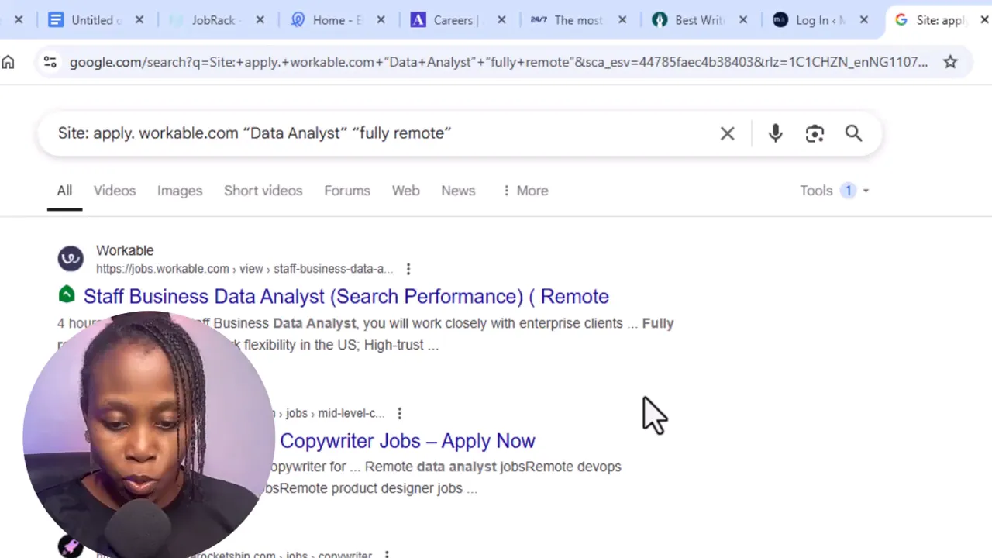Open options for mid-level copywriter result

[x=399, y=414]
